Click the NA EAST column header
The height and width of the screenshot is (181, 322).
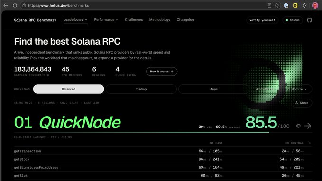216,143
